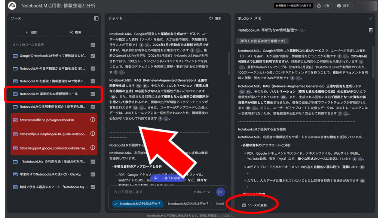
Task: Click source icon of NotebookLM の音声概要
Action: [x=15, y=69]
